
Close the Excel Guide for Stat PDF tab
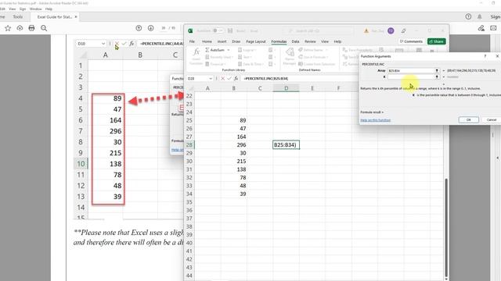(76, 17)
